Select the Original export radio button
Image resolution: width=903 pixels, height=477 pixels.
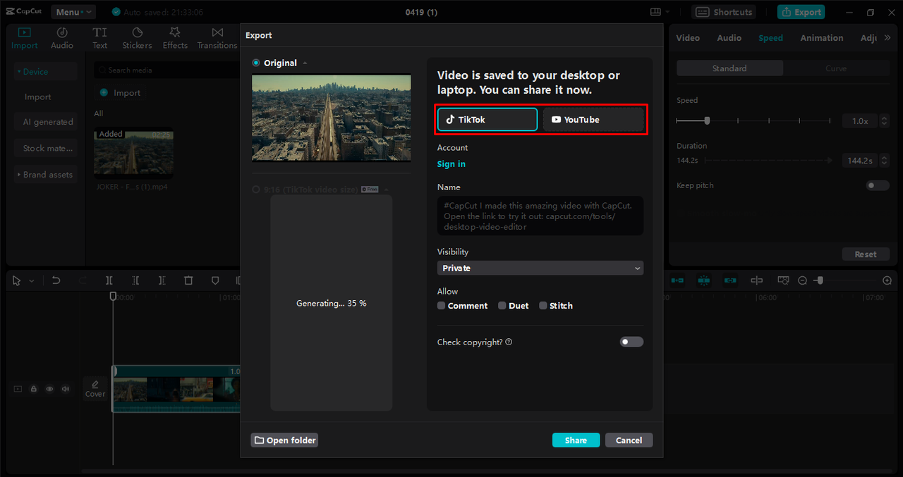(x=256, y=63)
